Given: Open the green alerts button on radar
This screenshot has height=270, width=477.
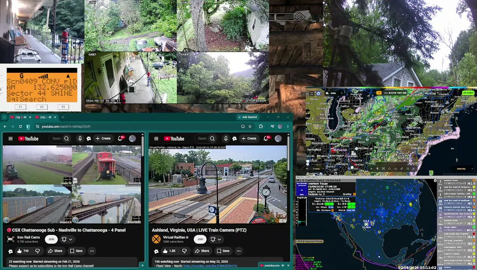Looking at the screenshot, I should (x=468, y=93).
